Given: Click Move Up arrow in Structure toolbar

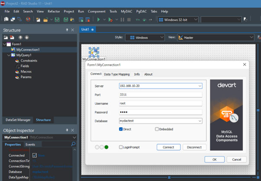Looking at the screenshot, I should pyautogui.click(x=20, y=37).
